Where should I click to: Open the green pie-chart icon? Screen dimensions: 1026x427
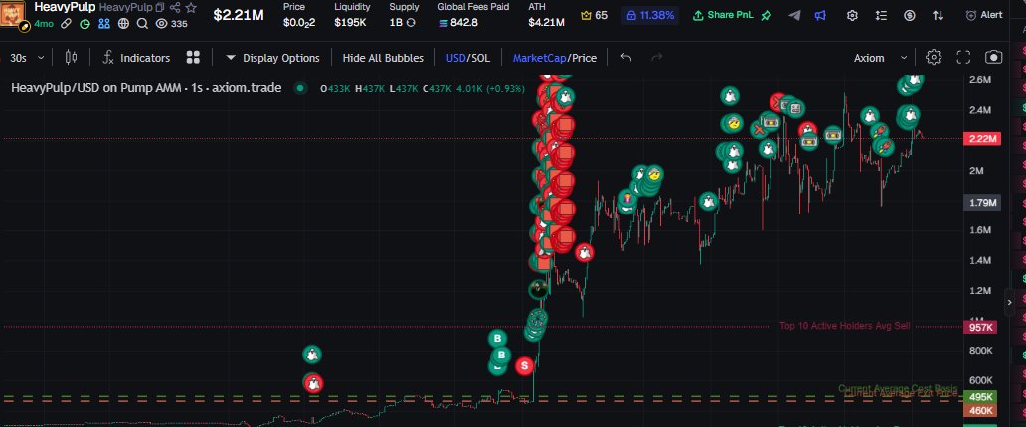85,24
